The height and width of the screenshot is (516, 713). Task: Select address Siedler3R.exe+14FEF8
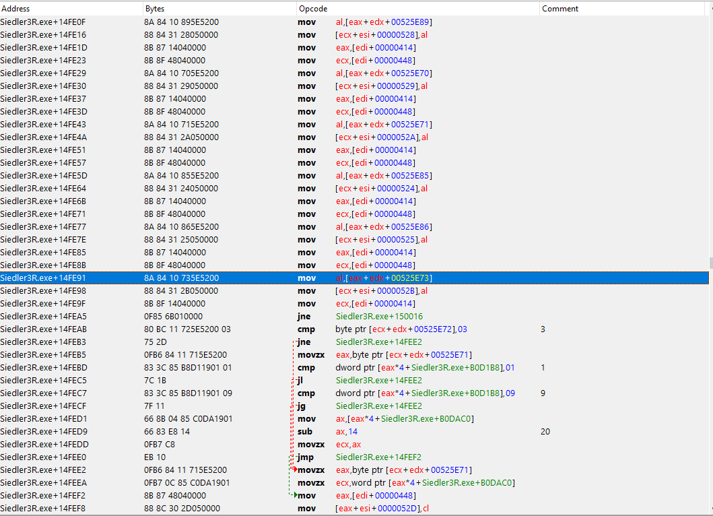43,509
